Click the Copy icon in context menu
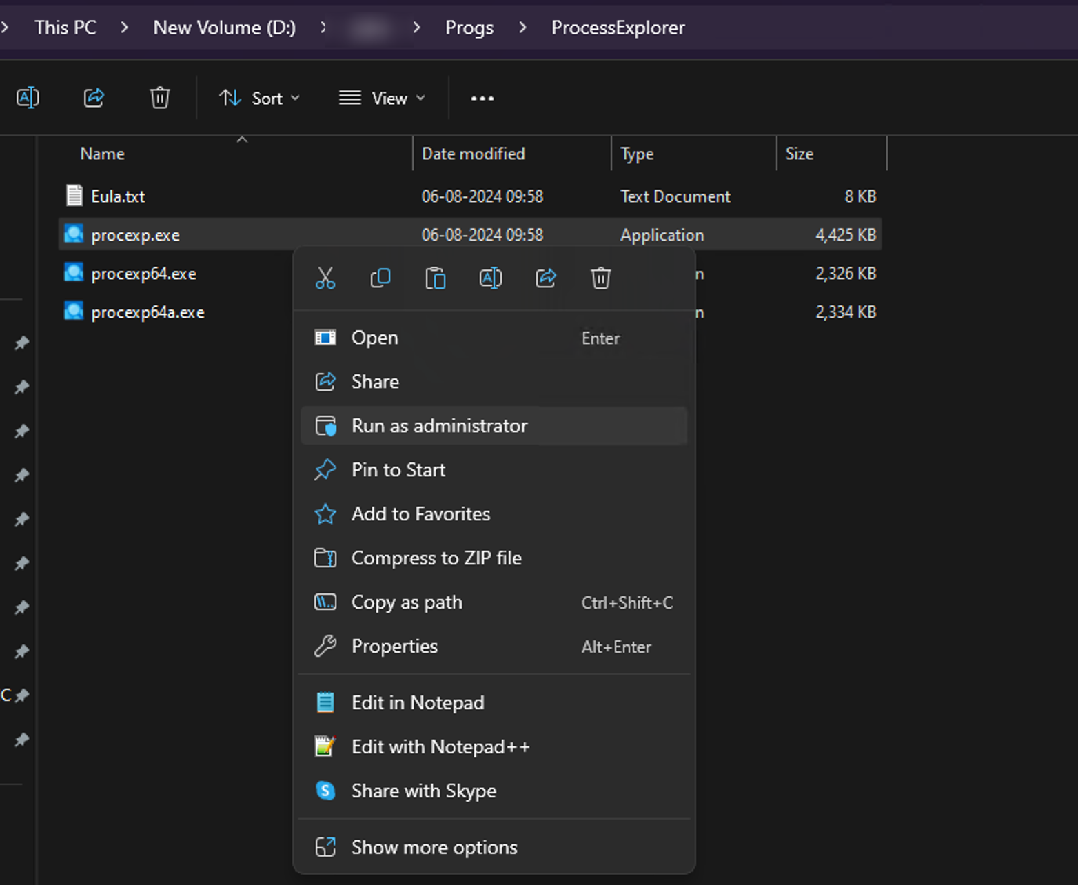Viewport: 1078px width, 885px height. pos(380,278)
